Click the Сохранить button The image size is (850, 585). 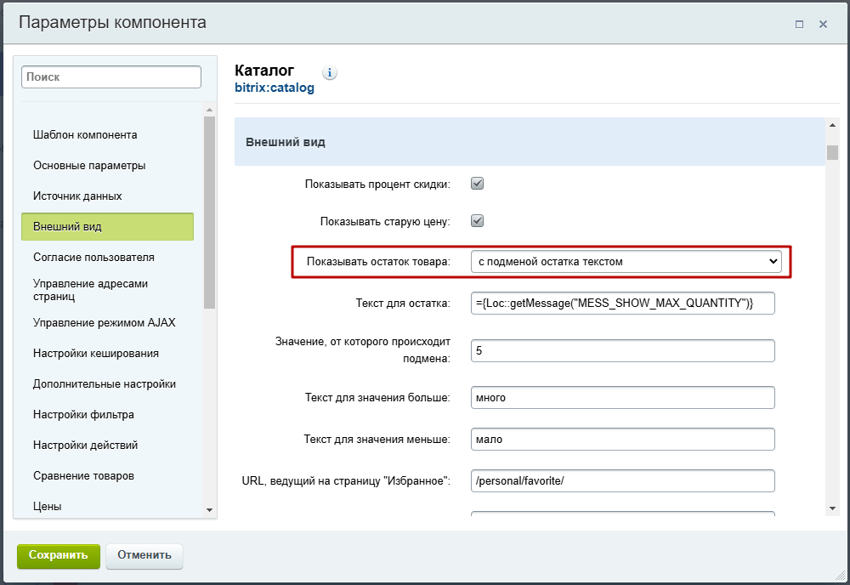pos(59,556)
